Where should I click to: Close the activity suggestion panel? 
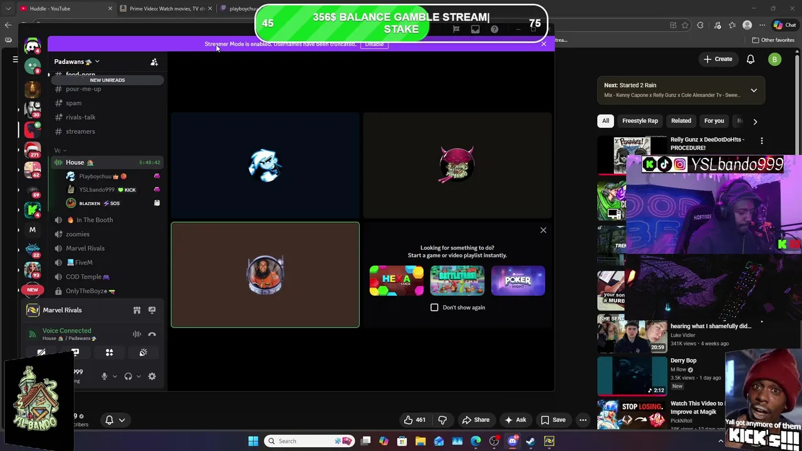coord(543,230)
